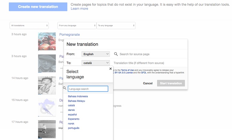Expand the All translations filter

pyautogui.click(x=29, y=25)
